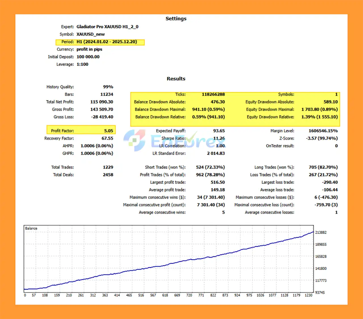Click the Long Trades won percentage
363x319 pixels.
(323, 167)
